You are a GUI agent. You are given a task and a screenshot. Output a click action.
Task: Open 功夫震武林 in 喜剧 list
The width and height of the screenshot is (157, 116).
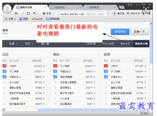[66, 104]
